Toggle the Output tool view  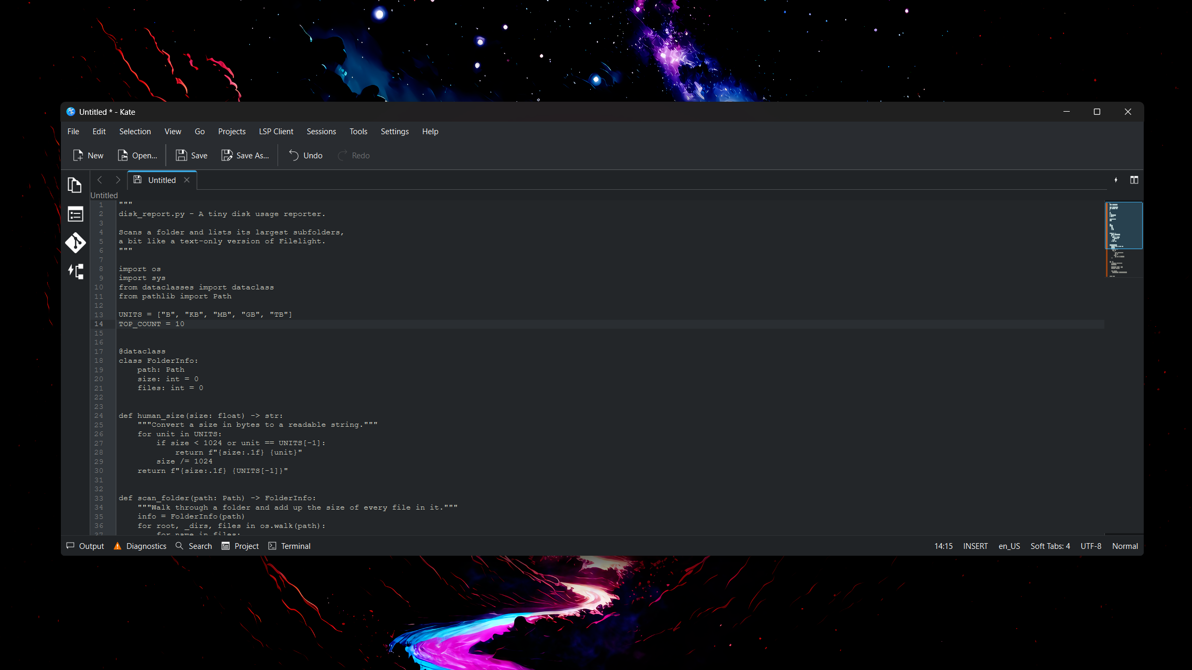pos(86,546)
